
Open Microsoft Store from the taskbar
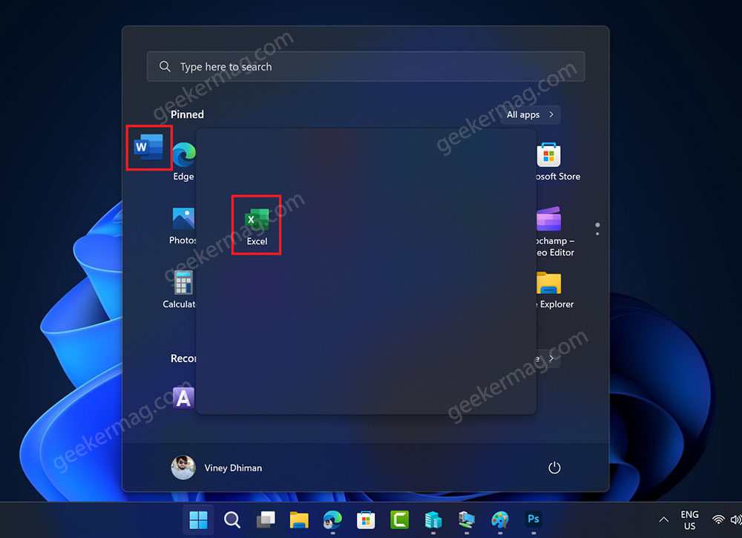click(x=366, y=520)
